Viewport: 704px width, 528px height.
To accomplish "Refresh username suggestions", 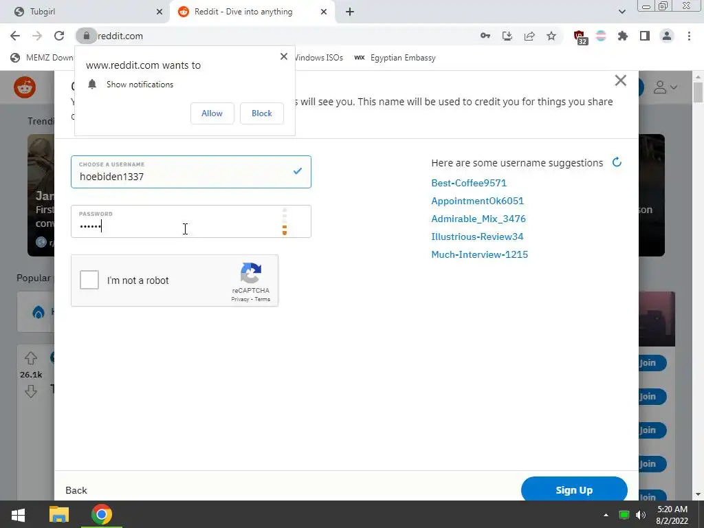I will tap(617, 162).
